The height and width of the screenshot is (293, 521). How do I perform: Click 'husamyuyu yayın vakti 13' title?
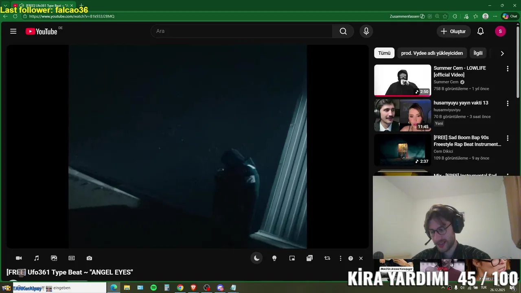(x=461, y=103)
